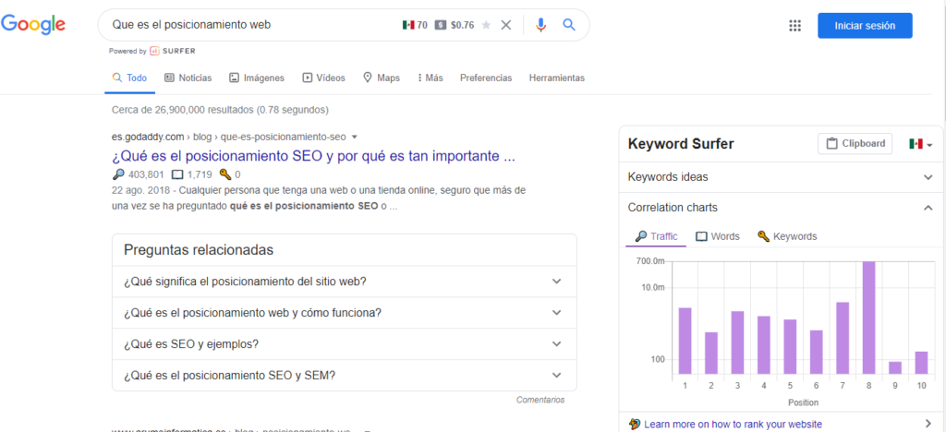Expand '¿Qué es SEO y ejemplos?'
Image resolution: width=946 pixels, height=432 pixels.
click(344, 344)
